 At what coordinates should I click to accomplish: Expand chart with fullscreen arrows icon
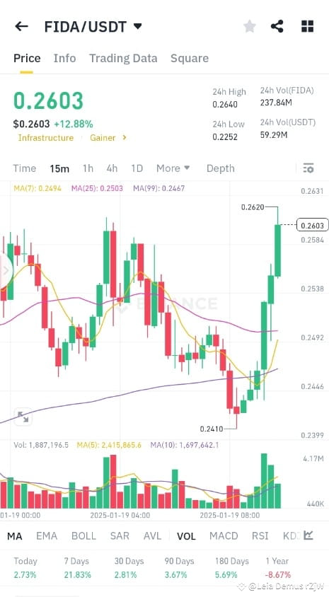coord(23,417)
